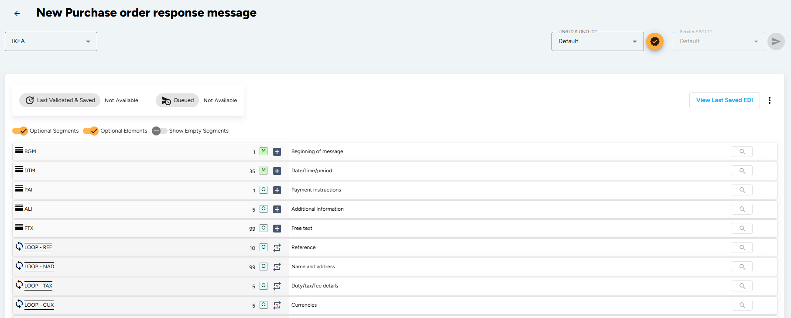Open the LOOP - CUX link
Viewport: 791px width, 318px height.
[x=39, y=305]
